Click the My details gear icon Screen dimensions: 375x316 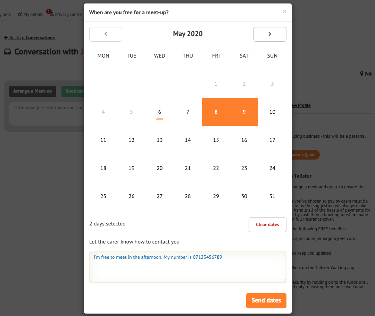(x=20, y=14)
